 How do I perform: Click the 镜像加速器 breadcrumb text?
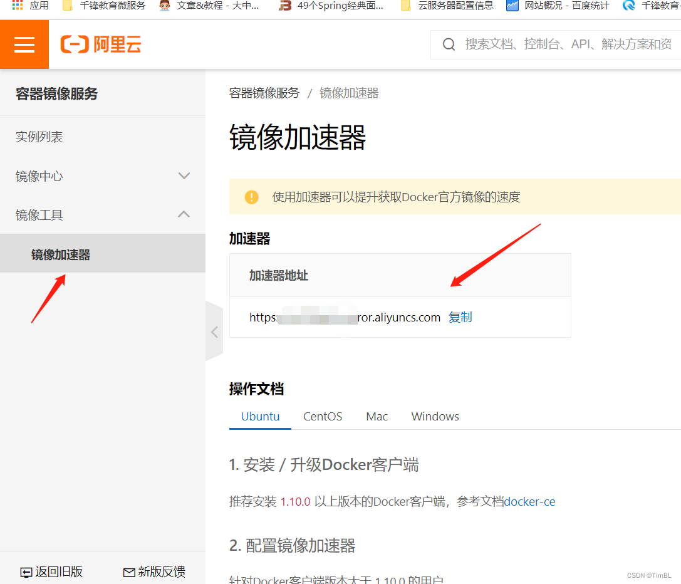(x=349, y=93)
